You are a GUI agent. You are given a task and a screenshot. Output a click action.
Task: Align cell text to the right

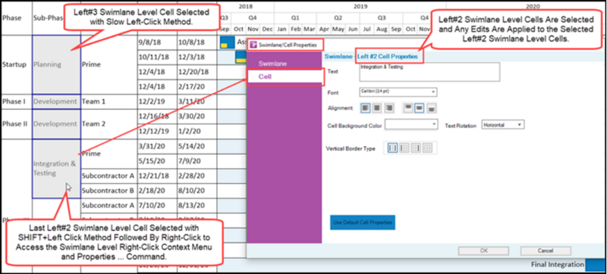[x=388, y=108]
